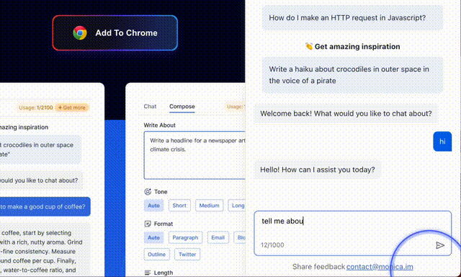Select the Auto tone option
Viewport: 461px width, 277px height.
(153, 206)
